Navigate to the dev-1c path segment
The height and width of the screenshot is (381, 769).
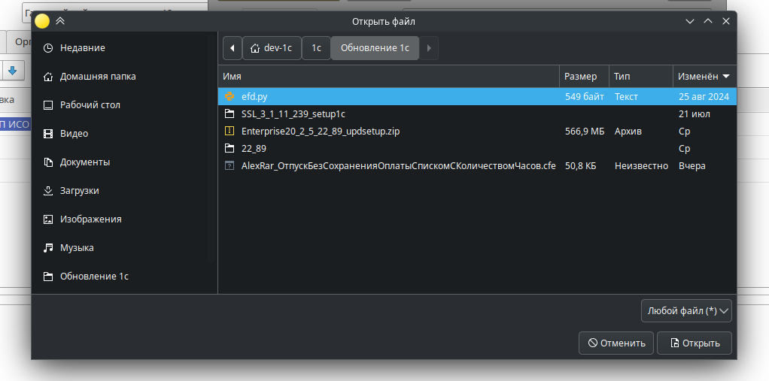(x=271, y=48)
